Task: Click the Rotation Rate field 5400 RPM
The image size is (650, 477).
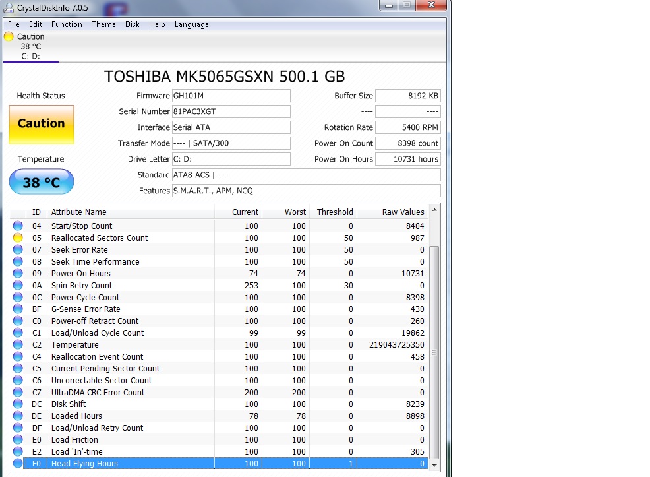Action: (408, 127)
